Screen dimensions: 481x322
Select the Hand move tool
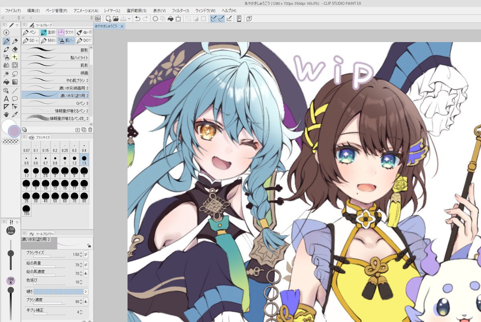tap(6, 115)
